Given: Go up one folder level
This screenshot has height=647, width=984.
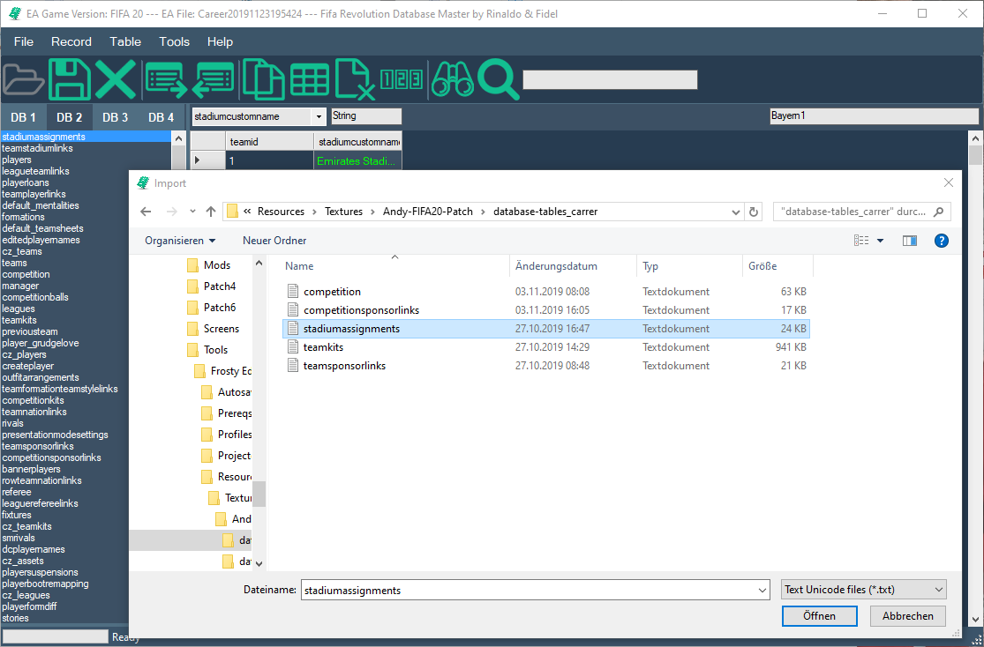Looking at the screenshot, I should pos(211,212).
